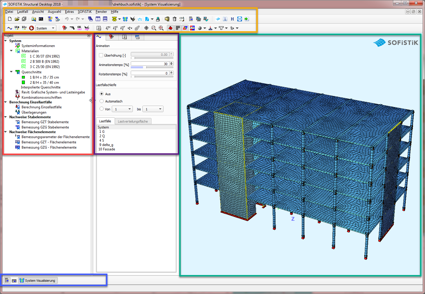
Task: Click the butterfly icon in the top toolbar
Action: [x=125, y=19]
